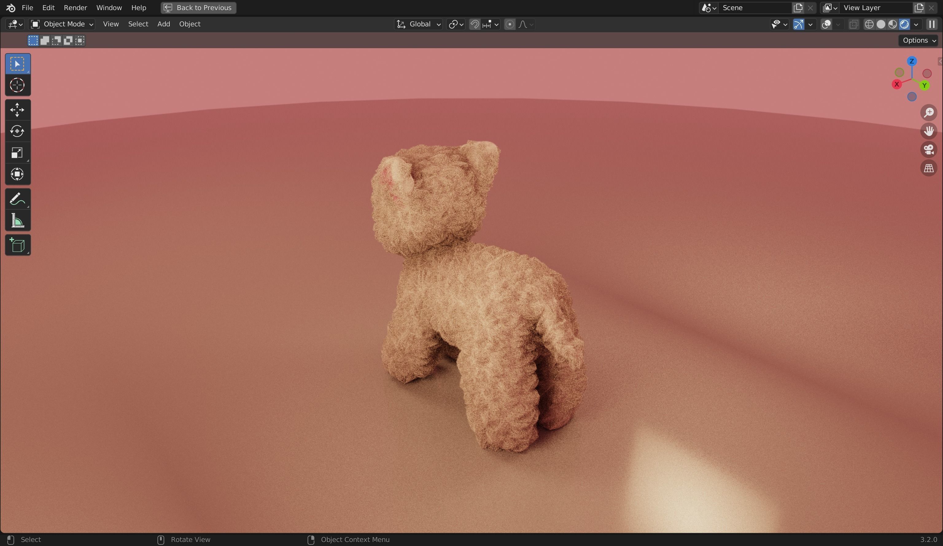Click the Blender logo icon

(x=10, y=7)
